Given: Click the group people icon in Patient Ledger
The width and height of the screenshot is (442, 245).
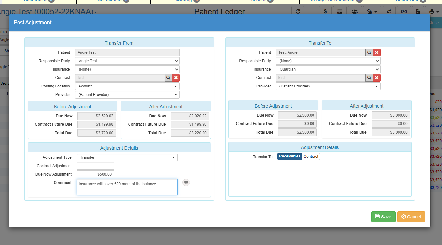Looking at the screenshot, I should (x=355, y=11).
